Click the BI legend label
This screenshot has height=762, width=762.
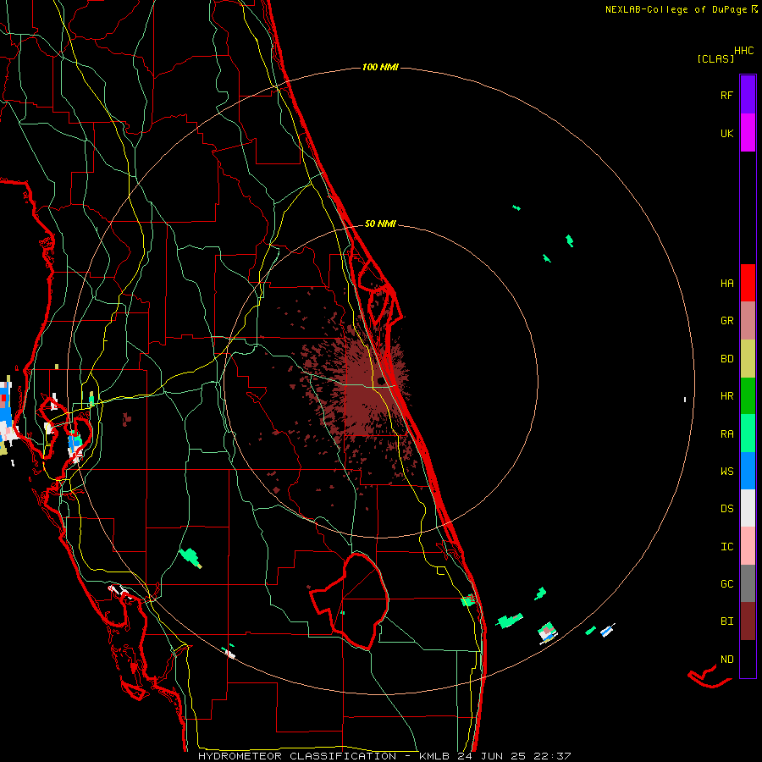726,621
